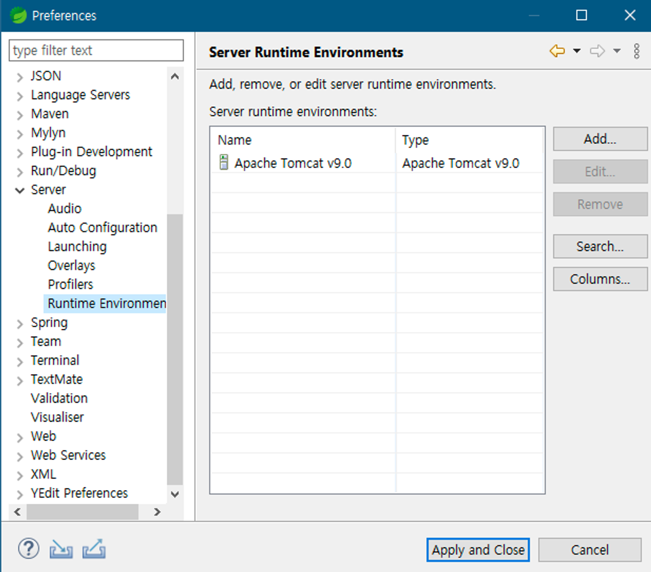Expand the Language Servers node
Screen dimensions: 651x572
tap(20, 96)
